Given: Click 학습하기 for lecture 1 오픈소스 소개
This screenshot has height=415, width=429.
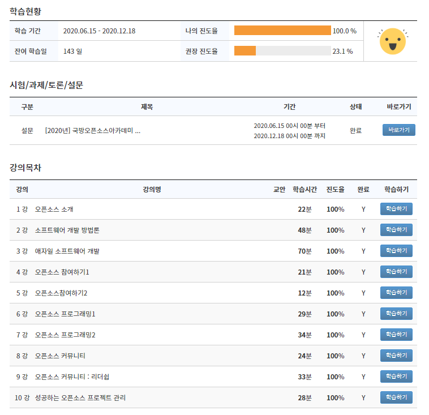Looking at the screenshot, I should pos(396,209).
